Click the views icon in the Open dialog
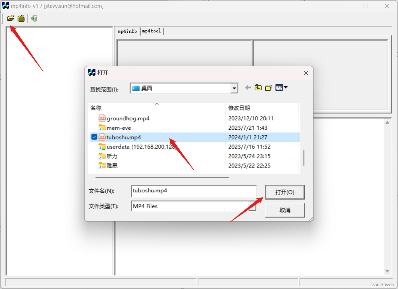The image size is (398, 289). (279, 87)
